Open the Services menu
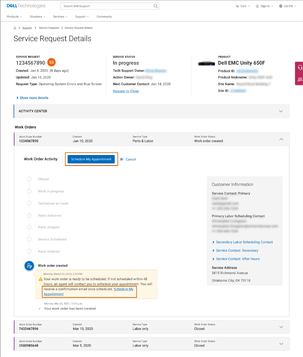 [60, 17]
